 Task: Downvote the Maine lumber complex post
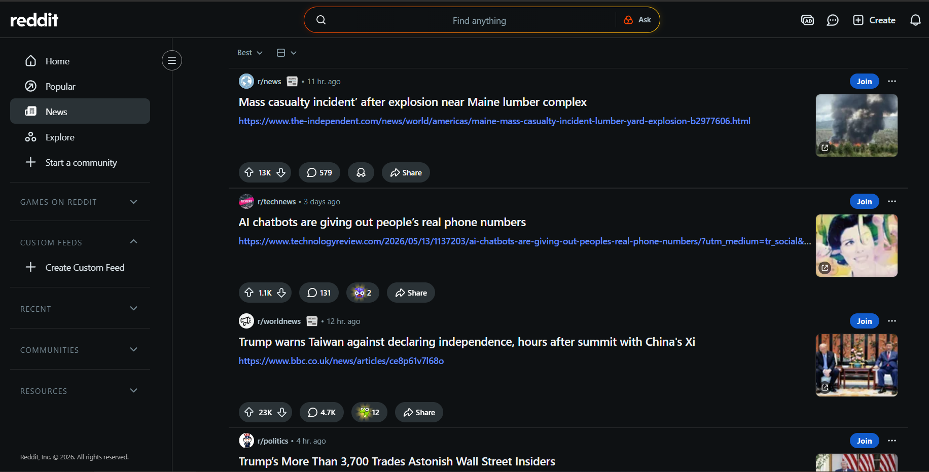281,172
